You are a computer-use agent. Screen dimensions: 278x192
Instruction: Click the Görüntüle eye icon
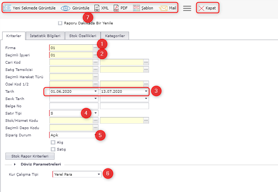[x=65, y=8]
